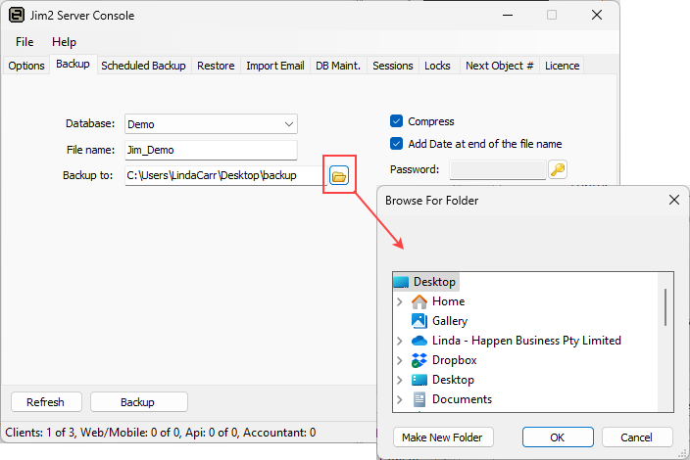Expand the Dropbox tree node
This screenshot has width=690, height=460.
tap(400, 360)
